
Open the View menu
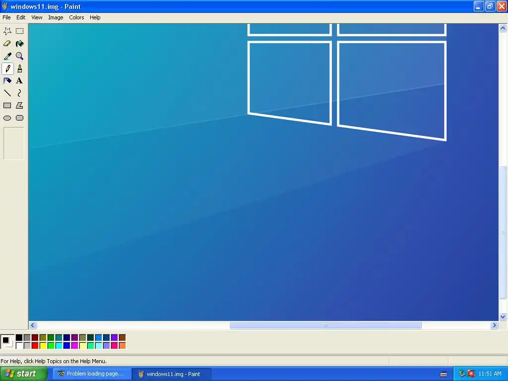pos(37,17)
